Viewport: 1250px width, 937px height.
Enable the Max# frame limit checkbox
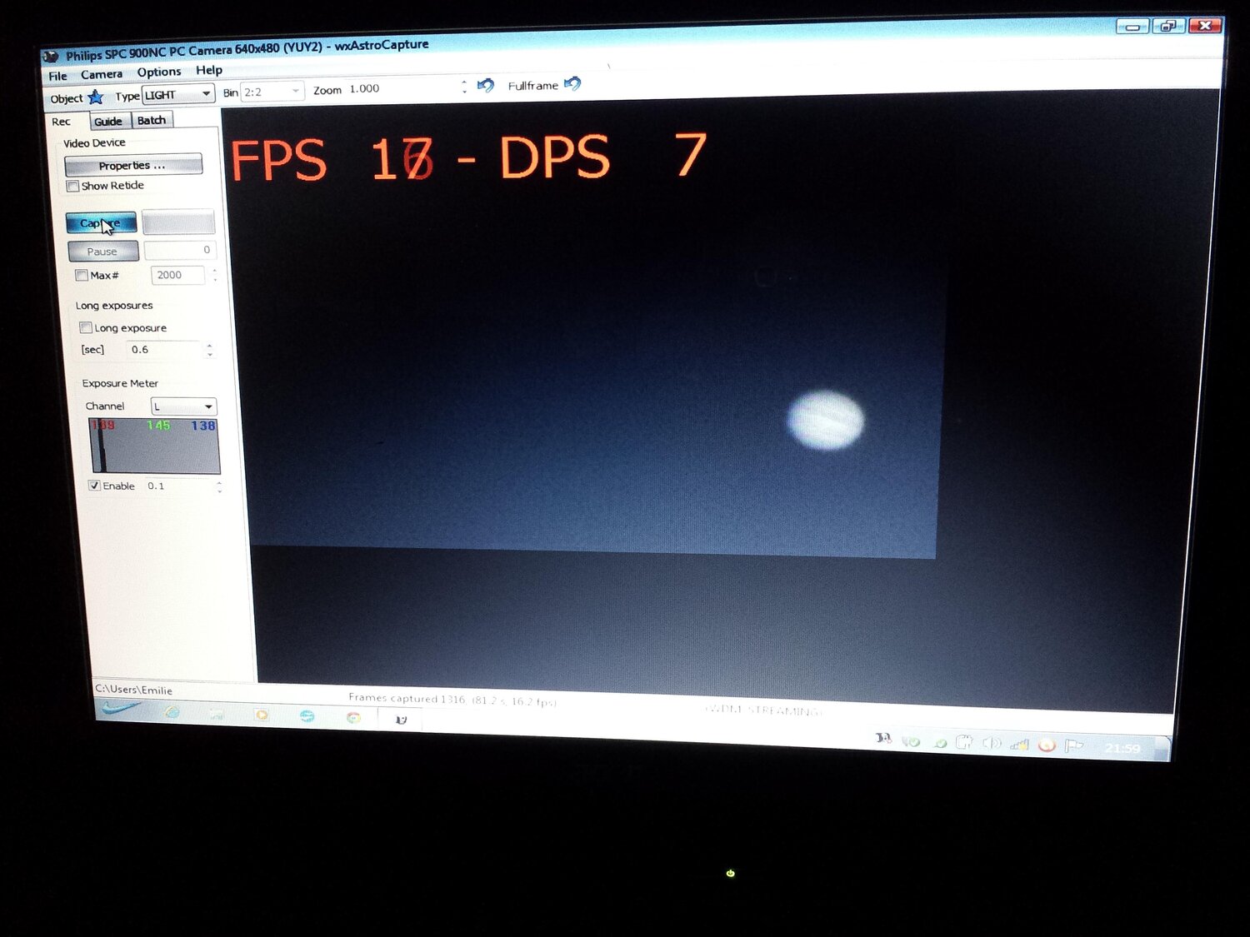click(x=82, y=275)
